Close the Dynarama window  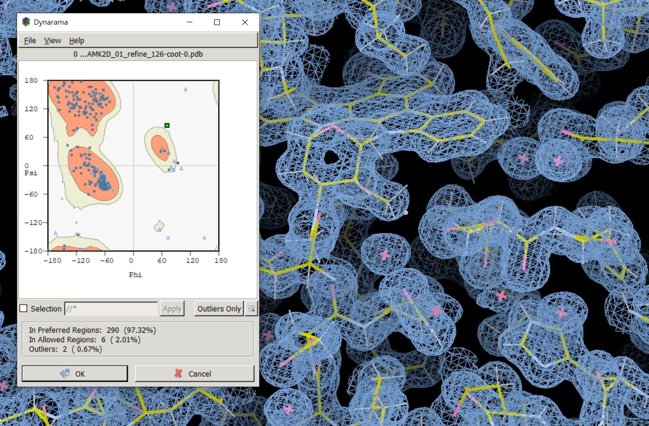click(245, 22)
